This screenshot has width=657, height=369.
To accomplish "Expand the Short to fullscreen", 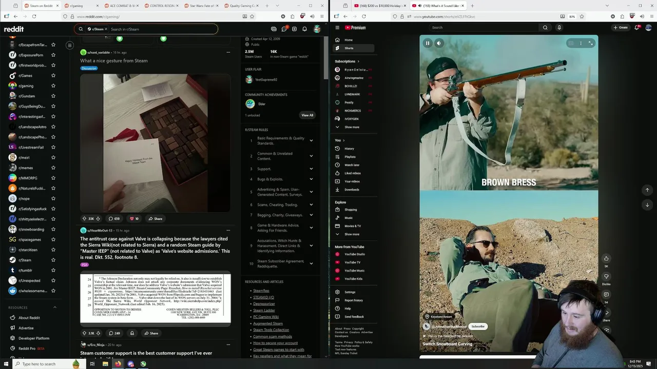I will pyautogui.click(x=591, y=44).
